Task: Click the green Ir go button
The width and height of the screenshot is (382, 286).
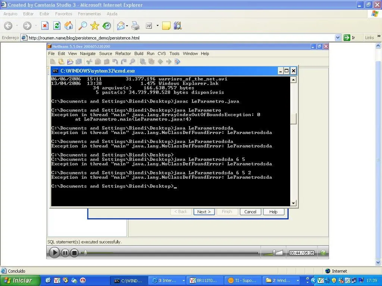Action: tap(347, 38)
